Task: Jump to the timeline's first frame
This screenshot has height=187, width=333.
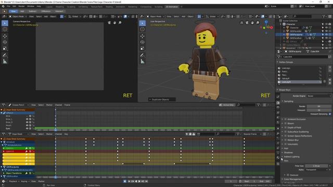Action: point(129,181)
